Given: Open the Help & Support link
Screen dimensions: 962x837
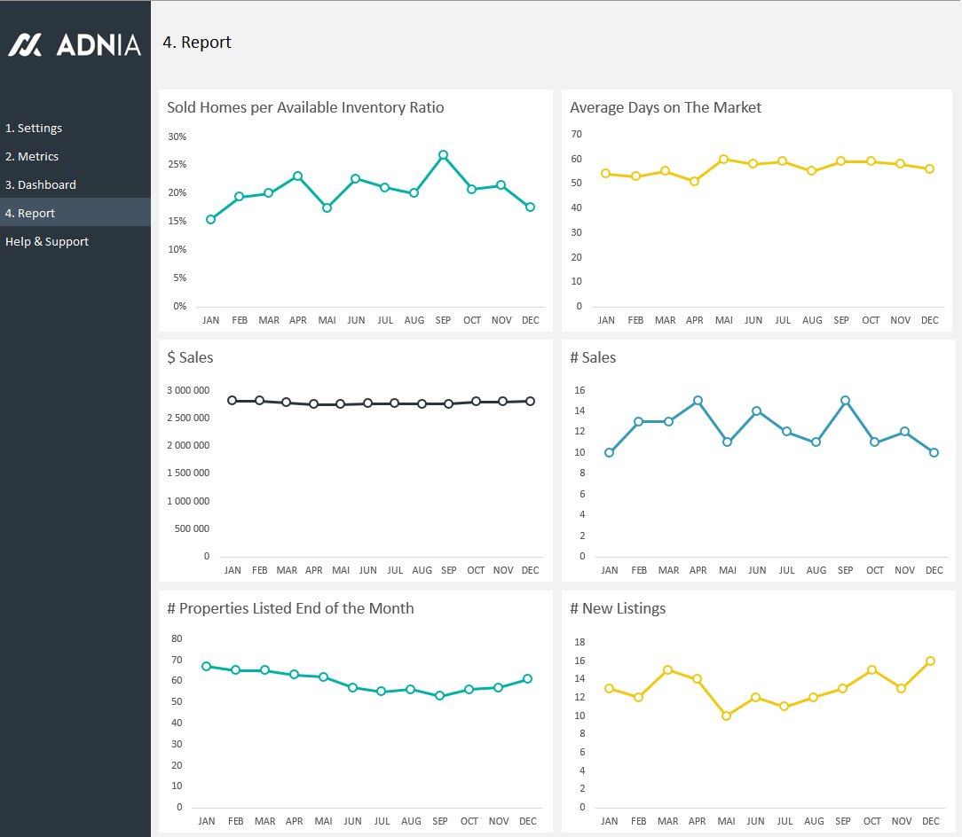Looking at the screenshot, I should click(x=47, y=241).
